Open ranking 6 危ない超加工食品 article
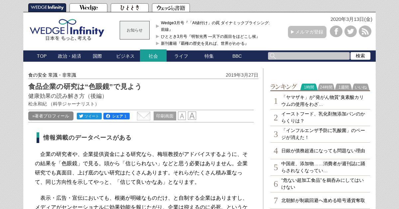 pos(323,184)
